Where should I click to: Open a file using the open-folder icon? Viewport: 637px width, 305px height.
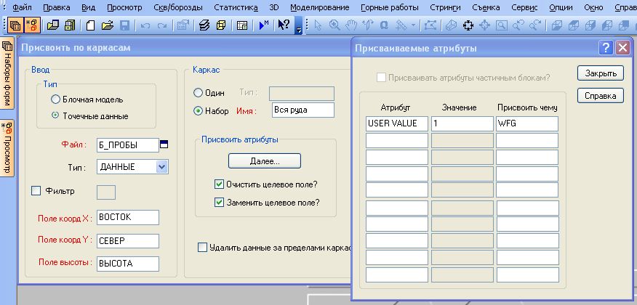click(x=107, y=25)
